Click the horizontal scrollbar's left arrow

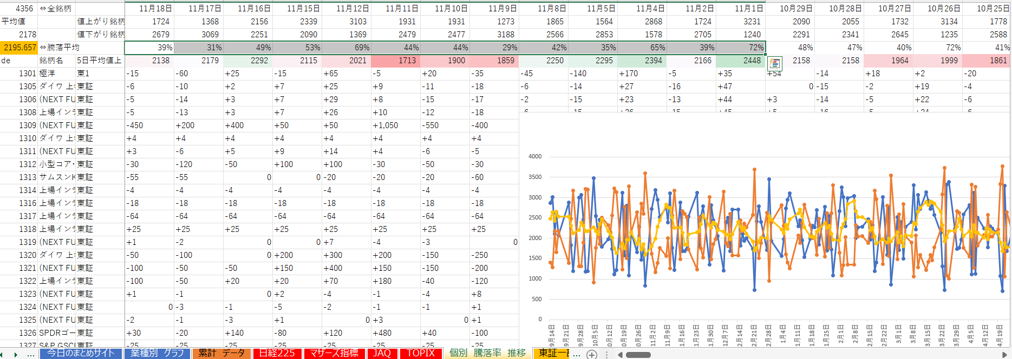(620, 355)
